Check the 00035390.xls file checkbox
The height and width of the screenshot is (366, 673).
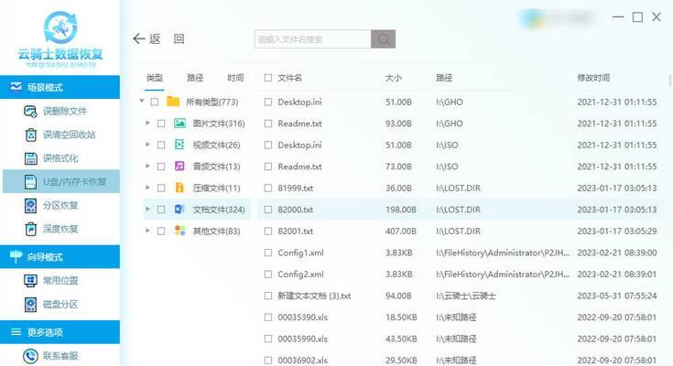coord(268,318)
